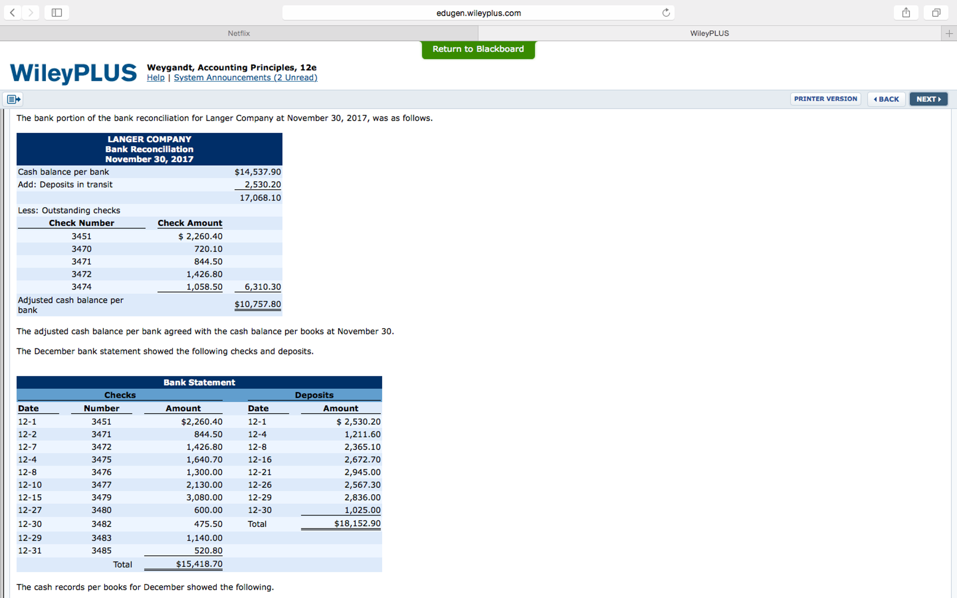The height and width of the screenshot is (598, 957).
Task: Click the LANGER COMPANY Bank Reconciliation header
Action: [x=149, y=149]
